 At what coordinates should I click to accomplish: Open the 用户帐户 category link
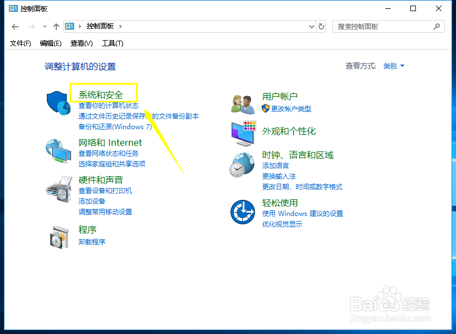(280, 96)
